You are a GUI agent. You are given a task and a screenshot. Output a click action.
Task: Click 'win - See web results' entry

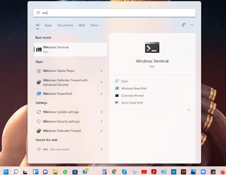70,149
